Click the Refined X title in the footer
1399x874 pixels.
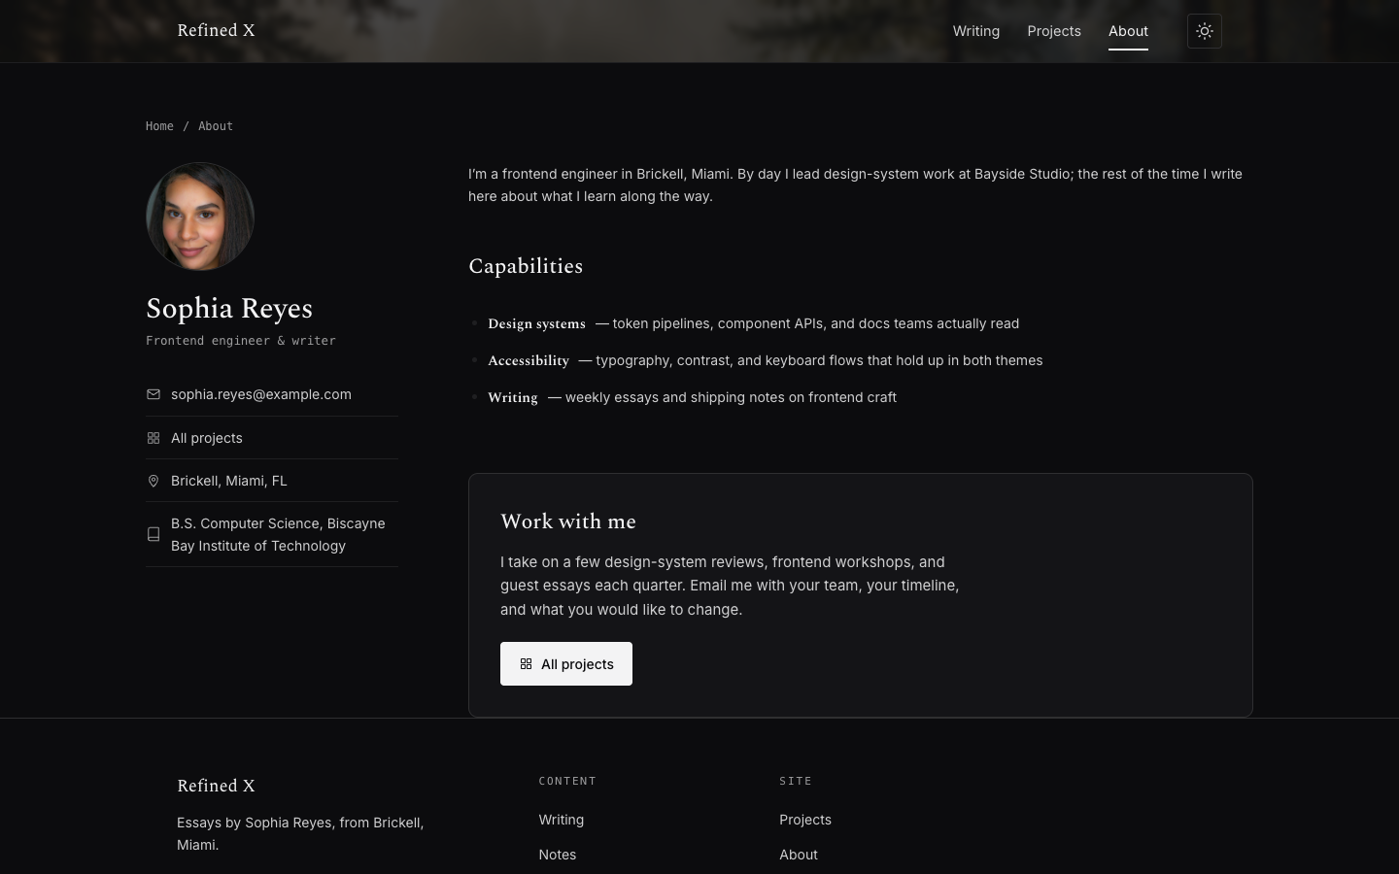pos(216,786)
